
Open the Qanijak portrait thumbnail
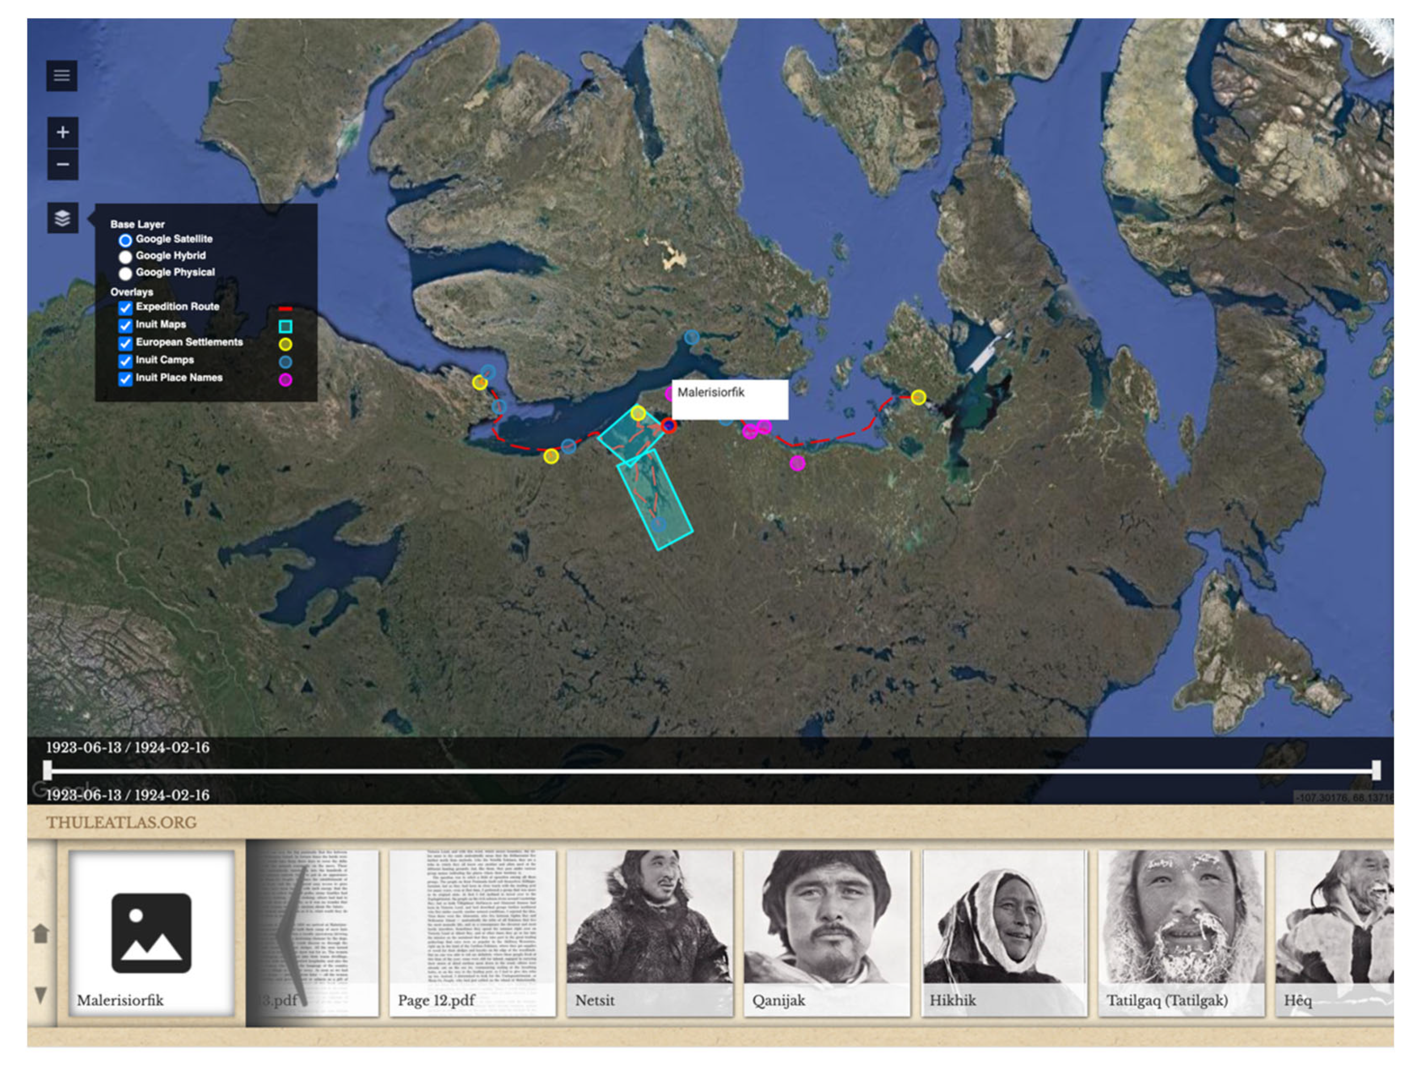click(x=826, y=932)
